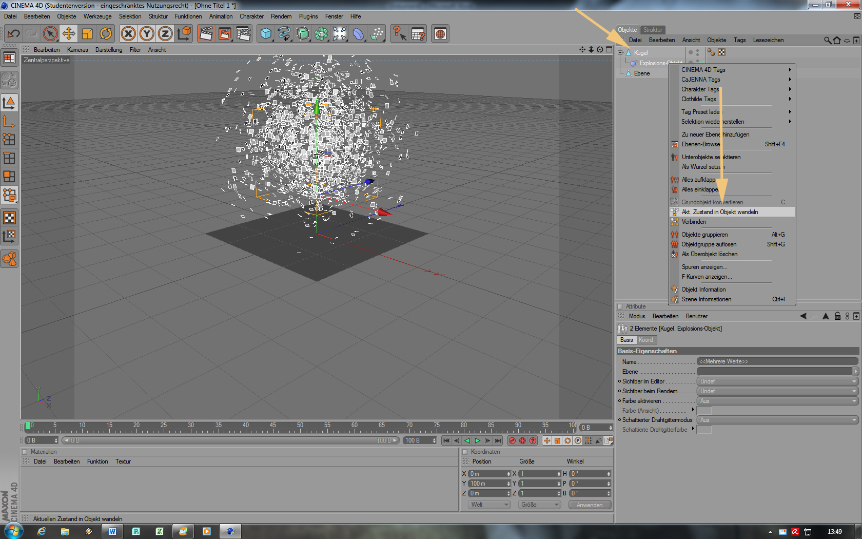Toggle Y axis lock
The height and width of the screenshot is (539, 862).
[x=147, y=34]
